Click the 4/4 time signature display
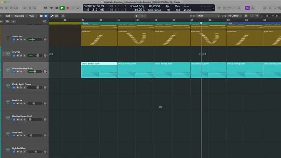281x158 pixels. 167,6
